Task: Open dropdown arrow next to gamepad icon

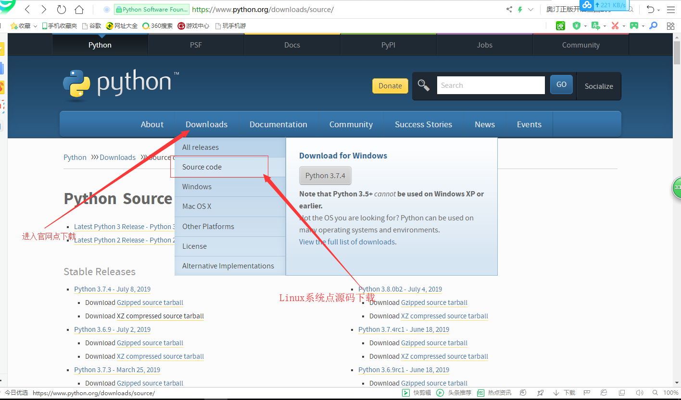Action: click(x=643, y=26)
